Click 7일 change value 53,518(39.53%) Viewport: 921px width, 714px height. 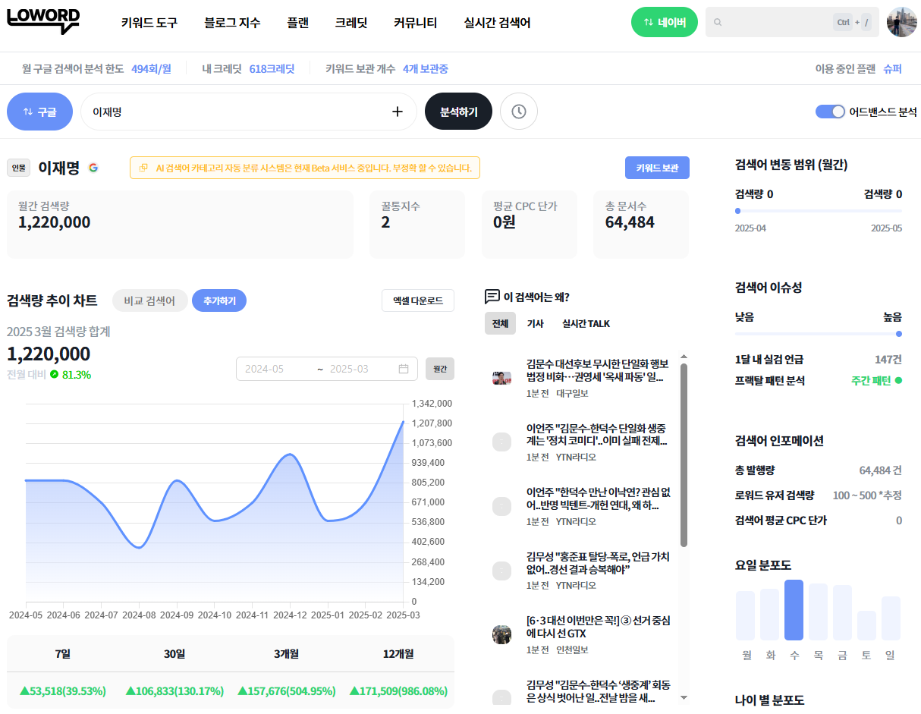point(63,690)
